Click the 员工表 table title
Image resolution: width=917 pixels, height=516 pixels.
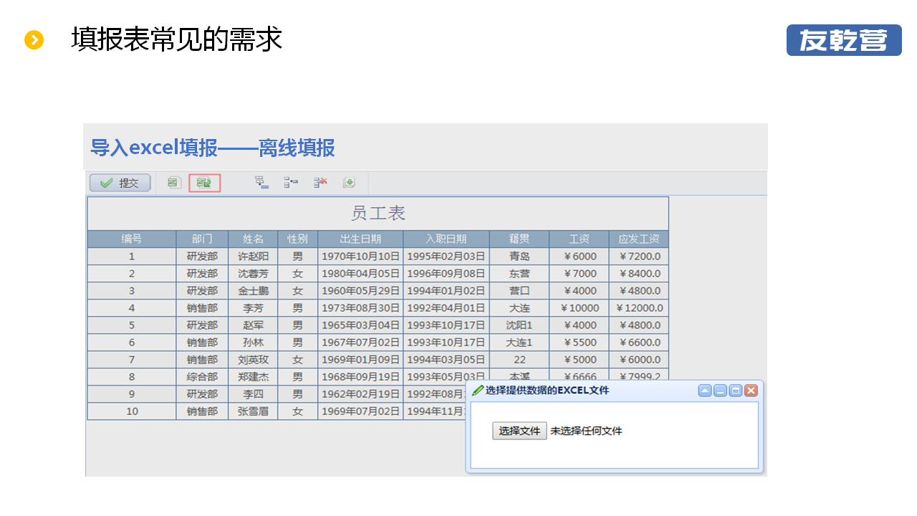click(x=378, y=214)
